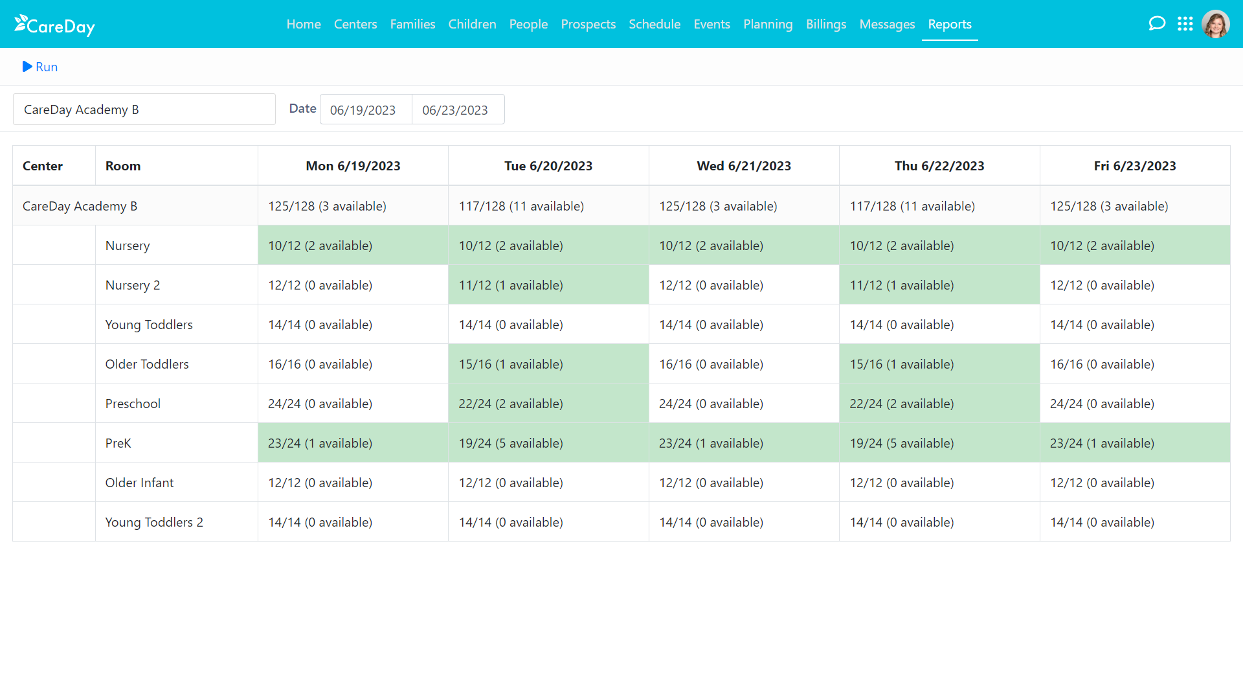Select the Nursery room label
1243x697 pixels.
tap(127, 246)
